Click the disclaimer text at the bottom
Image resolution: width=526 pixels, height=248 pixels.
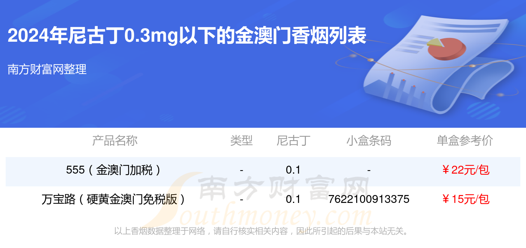(261, 231)
